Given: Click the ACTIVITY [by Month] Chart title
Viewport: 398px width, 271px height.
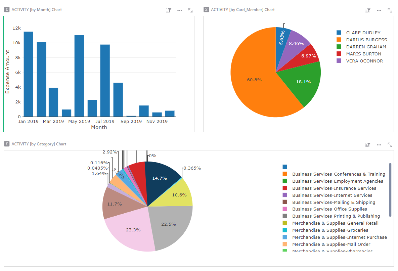Looking at the screenshot, I should [37, 10].
